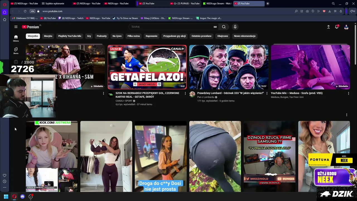
Task: Start voice search with microphone icon
Action: 235,27
